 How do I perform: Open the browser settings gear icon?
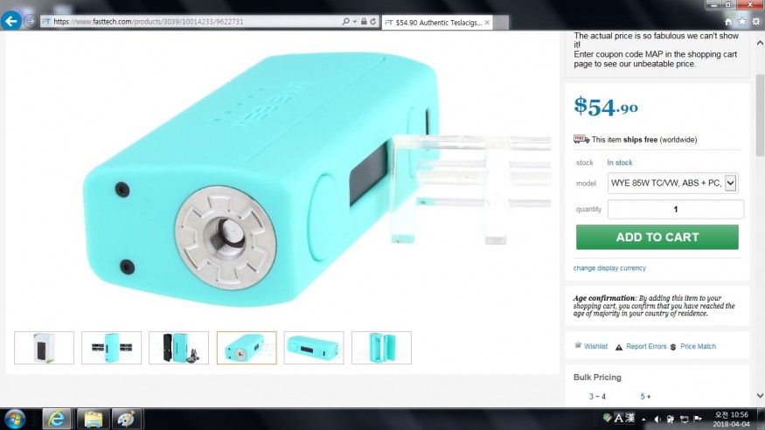755,22
